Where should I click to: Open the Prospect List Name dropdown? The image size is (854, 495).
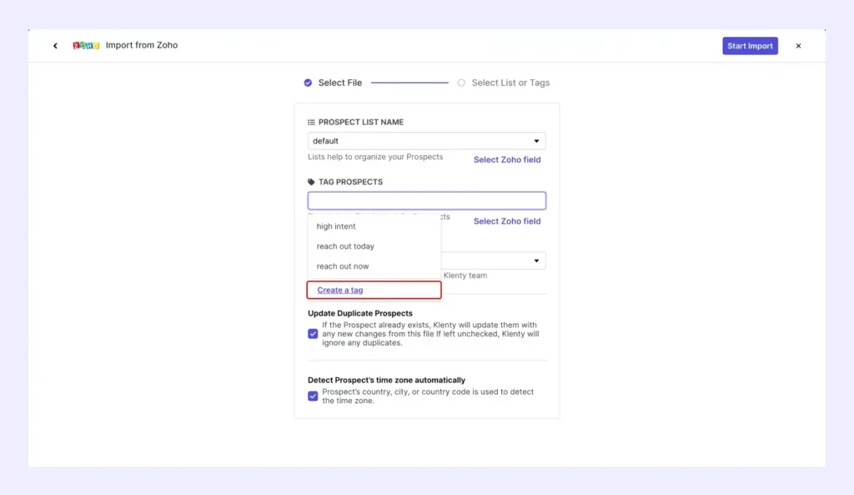[426, 140]
